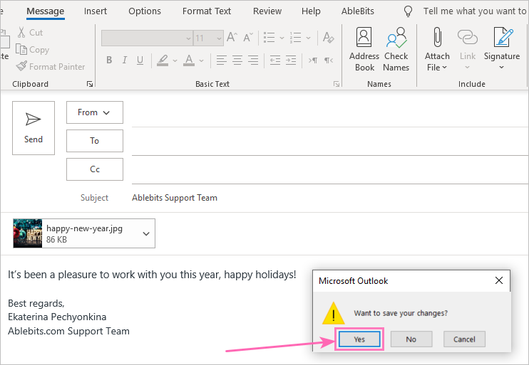Open the Address Book
Viewport: 529px width, 365px height.
click(364, 49)
